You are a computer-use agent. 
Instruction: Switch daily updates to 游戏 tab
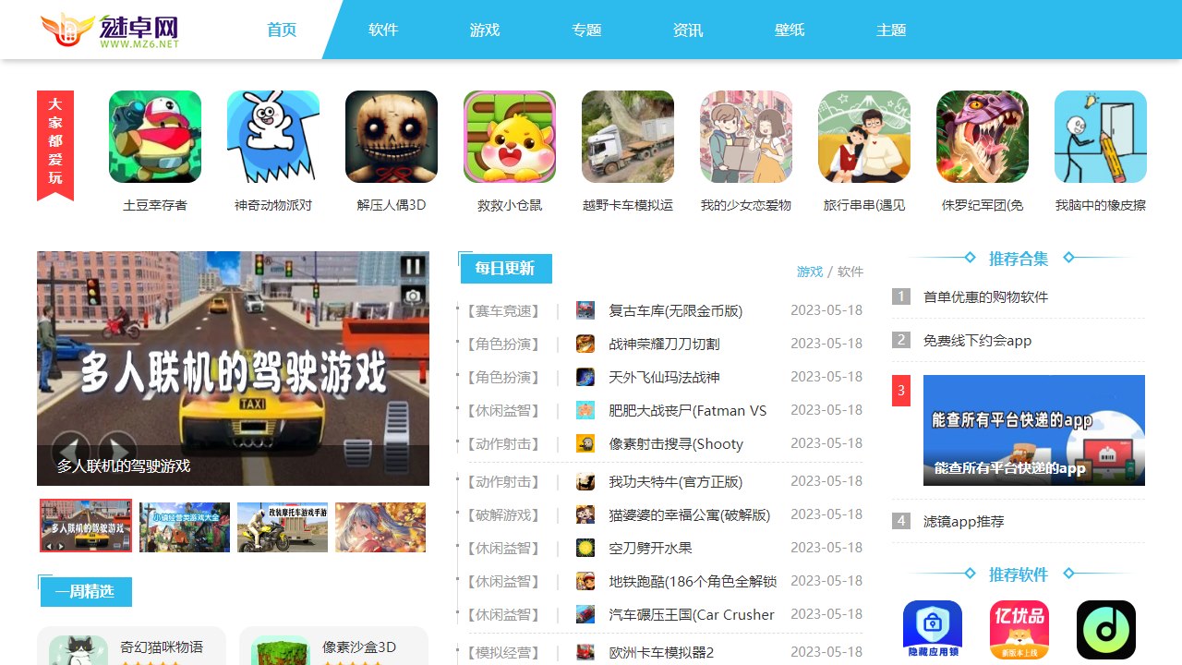coord(810,272)
